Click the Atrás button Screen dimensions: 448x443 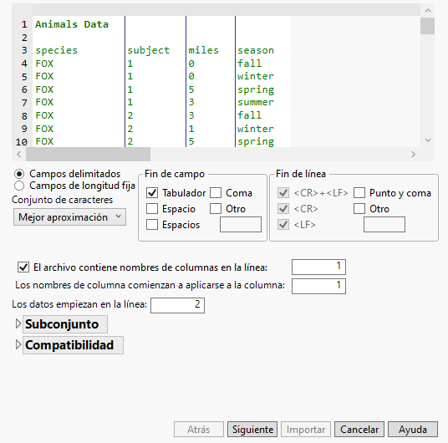199,430
